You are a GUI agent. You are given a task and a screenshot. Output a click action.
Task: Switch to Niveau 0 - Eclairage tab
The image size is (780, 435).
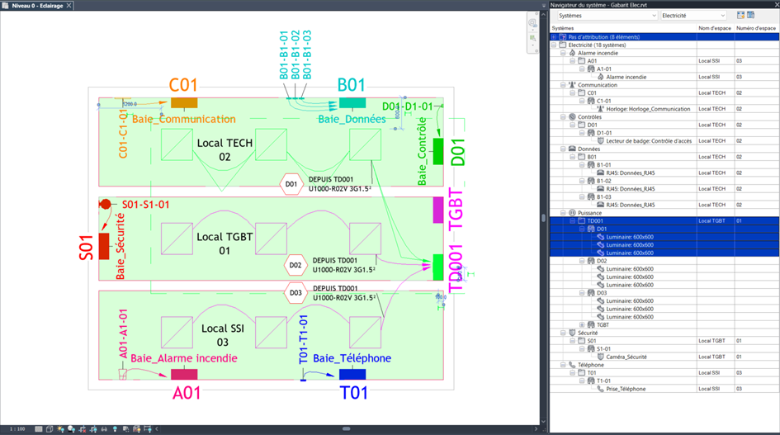coord(32,5)
